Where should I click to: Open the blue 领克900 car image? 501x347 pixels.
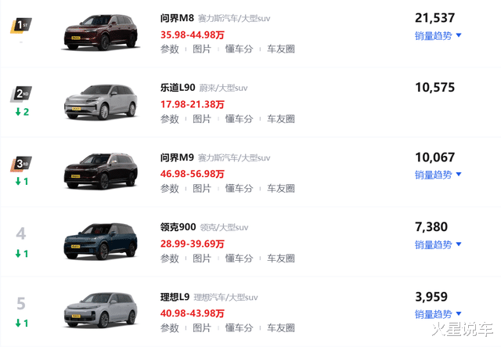click(x=96, y=239)
